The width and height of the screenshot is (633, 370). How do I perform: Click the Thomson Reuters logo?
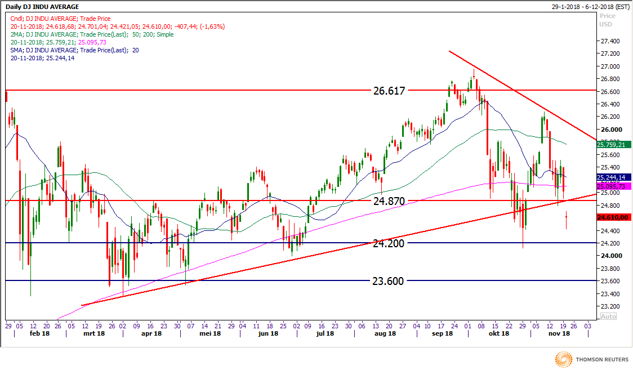click(592, 359)
